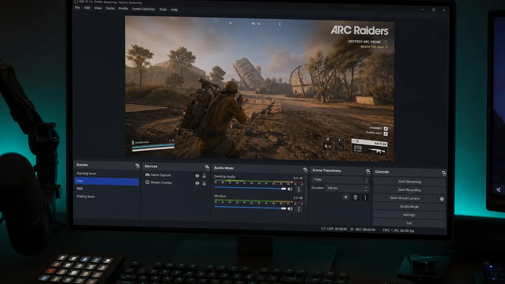Open the Scene Collection menu
Image resolution: width=505 pixels, height=284 pixels.
click(144, 9)
